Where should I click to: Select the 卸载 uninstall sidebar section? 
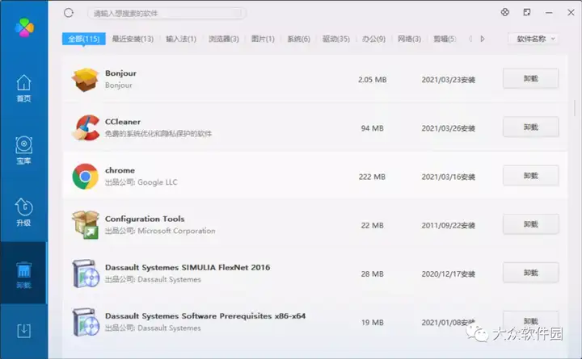point(23,274)
